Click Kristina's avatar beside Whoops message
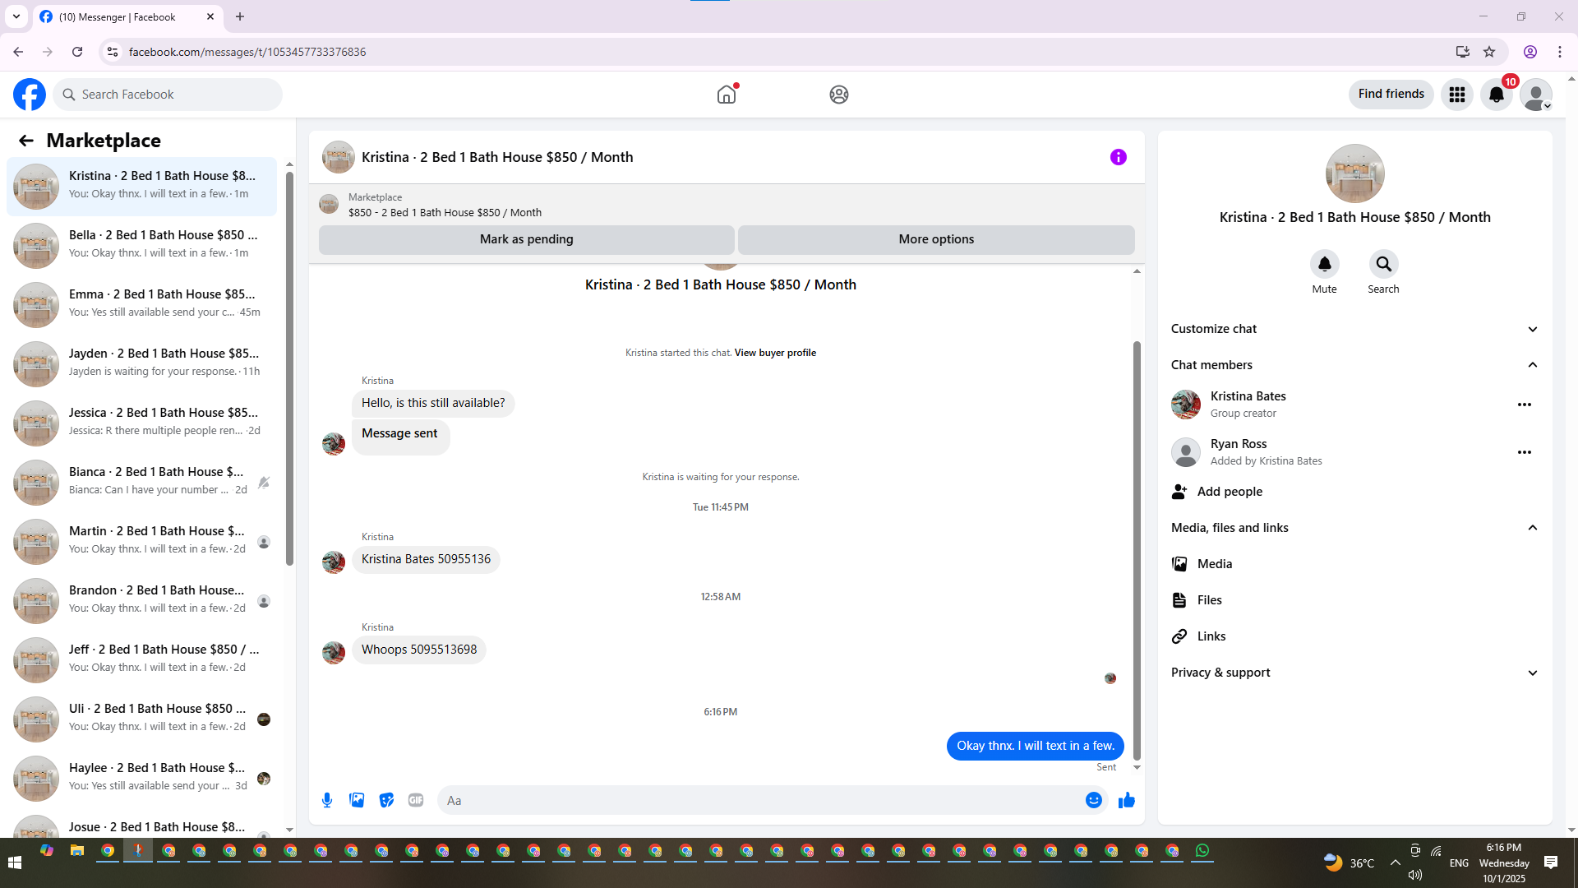This screenshot has width=1578, height=888. pyautogui.click(x=334, y=653)
